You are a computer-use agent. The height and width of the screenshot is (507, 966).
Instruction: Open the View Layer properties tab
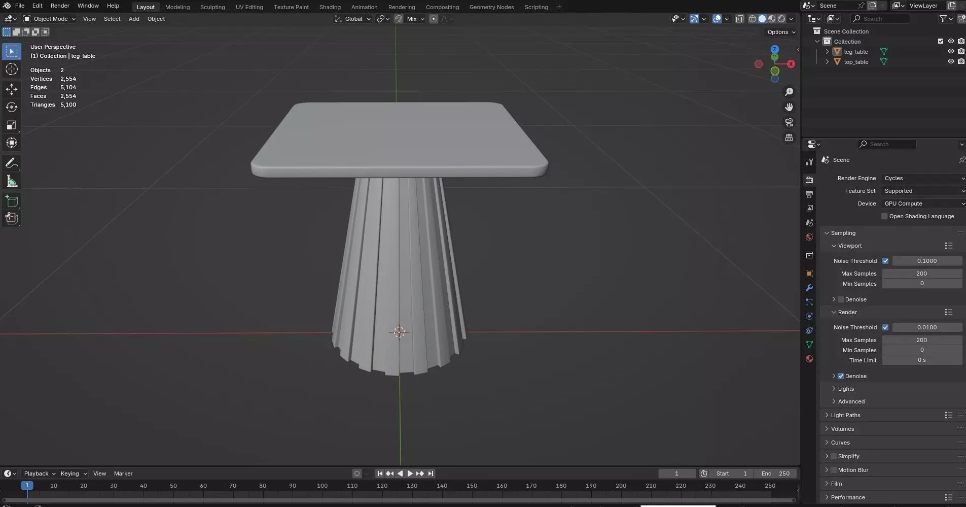tap(809, 209)
